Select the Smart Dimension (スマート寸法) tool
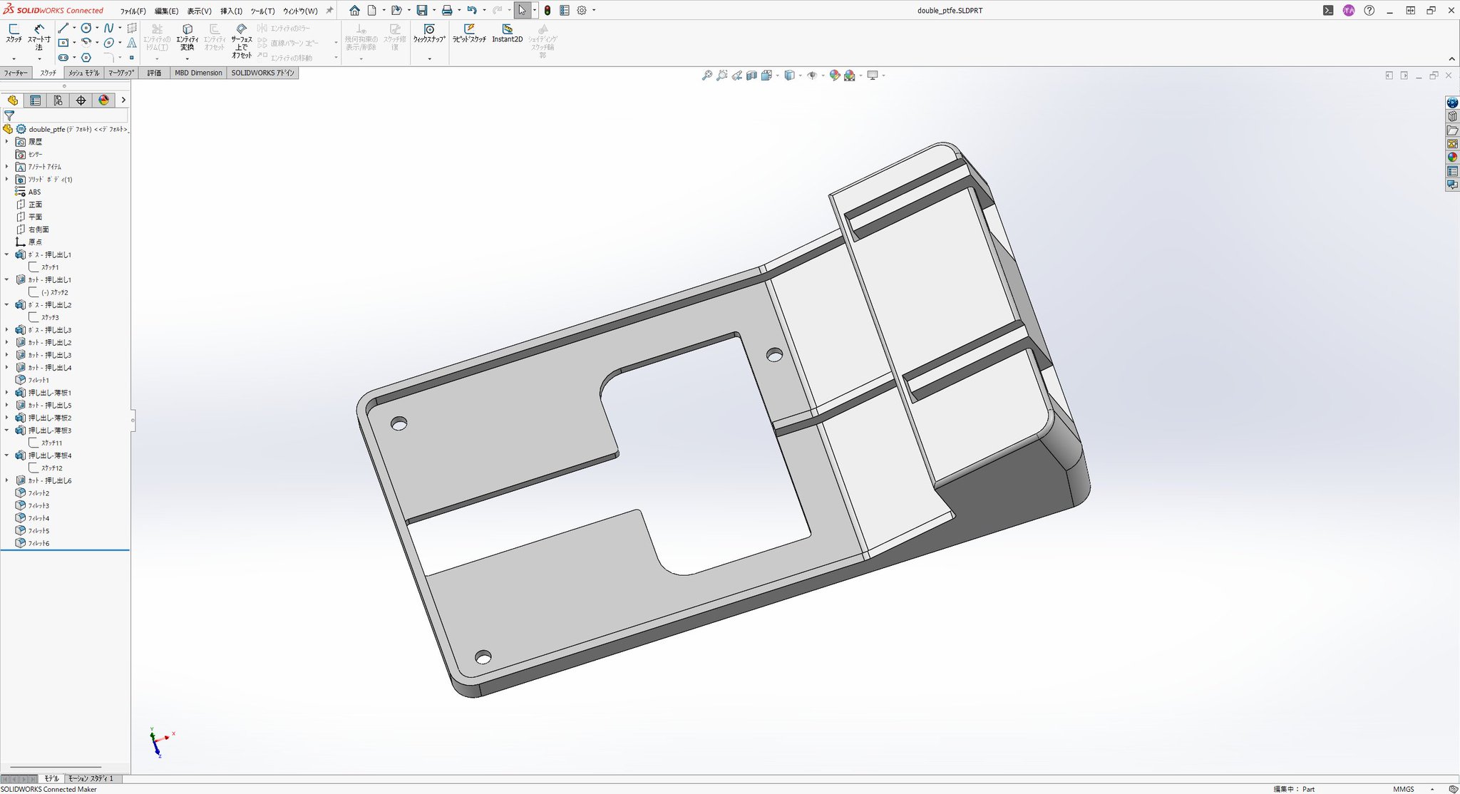The width and height of the screenshot is (1460, 794). pyautogui.click(x=38, y=36)
